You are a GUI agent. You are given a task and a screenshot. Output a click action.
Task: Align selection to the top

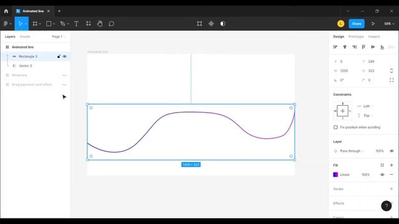tap(363, 47)
